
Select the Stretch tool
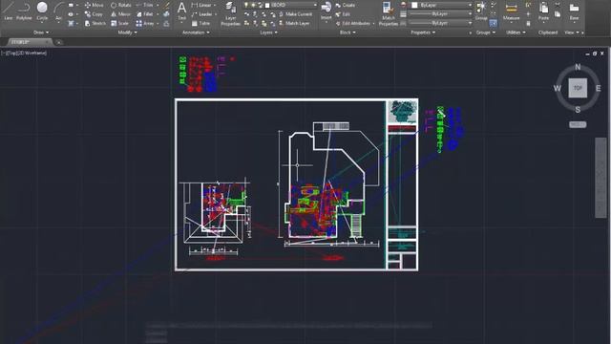[x=95, y=23]
